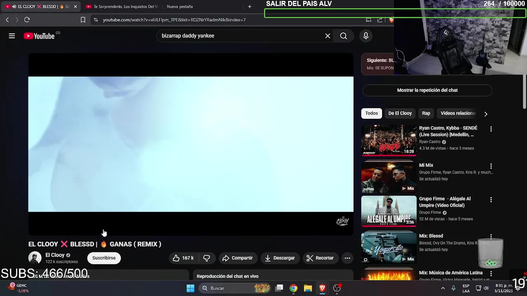The width and height of the screenshot is (527, 296).
Task: Open options menu for Mi Mix
Action: click(x=491, y=166)
